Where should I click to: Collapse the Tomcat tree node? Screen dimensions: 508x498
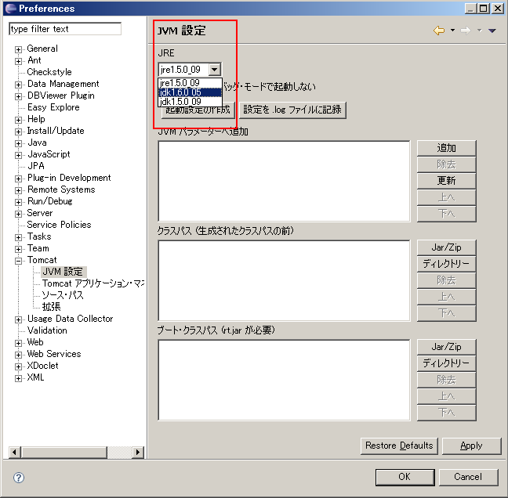(19, 261)
